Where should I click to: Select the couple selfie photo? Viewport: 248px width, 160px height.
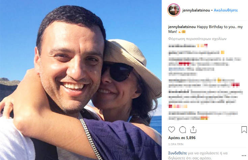[81, 80]
